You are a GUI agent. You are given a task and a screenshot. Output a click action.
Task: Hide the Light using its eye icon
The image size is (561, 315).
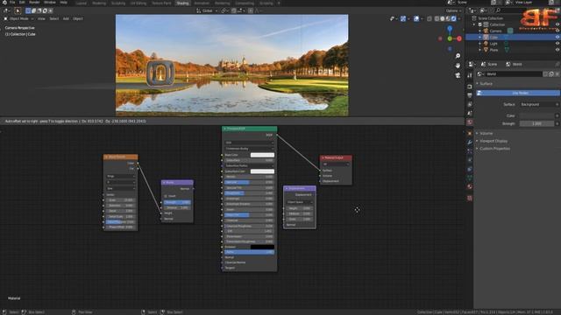[557, 44]
